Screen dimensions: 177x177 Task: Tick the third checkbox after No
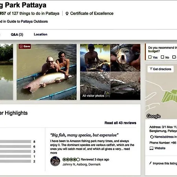coord(174,57)
